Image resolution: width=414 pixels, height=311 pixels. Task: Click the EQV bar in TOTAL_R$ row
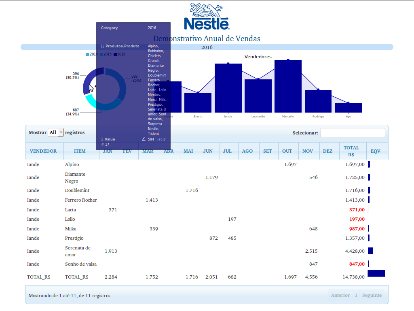tap(376, 273)
